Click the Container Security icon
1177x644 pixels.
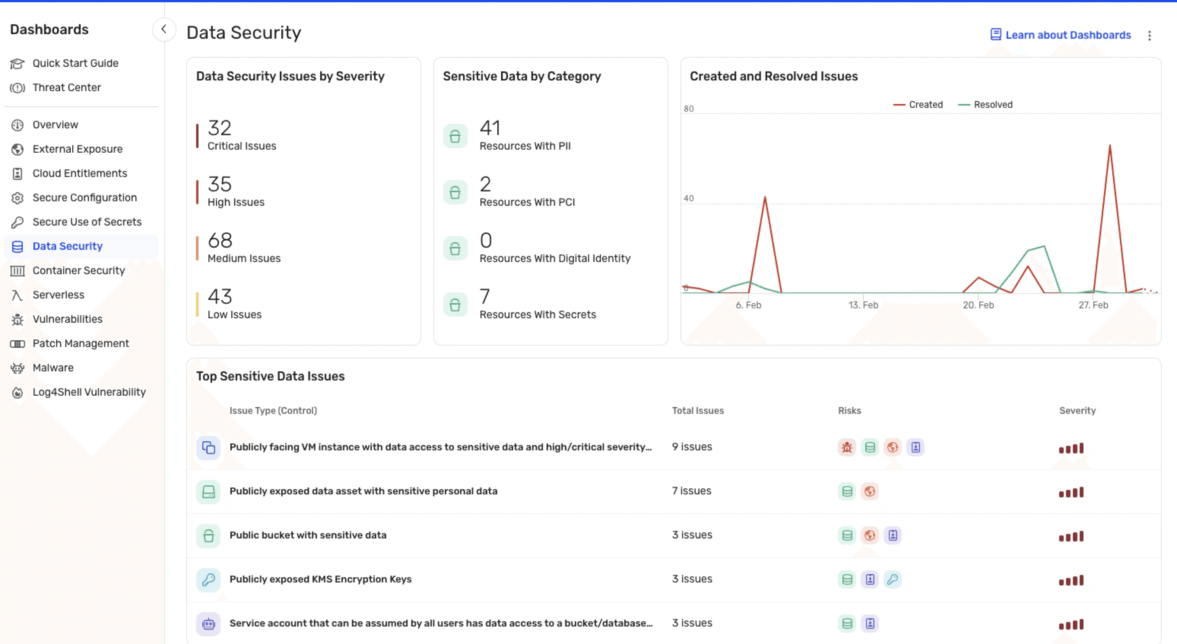(17, 271)
